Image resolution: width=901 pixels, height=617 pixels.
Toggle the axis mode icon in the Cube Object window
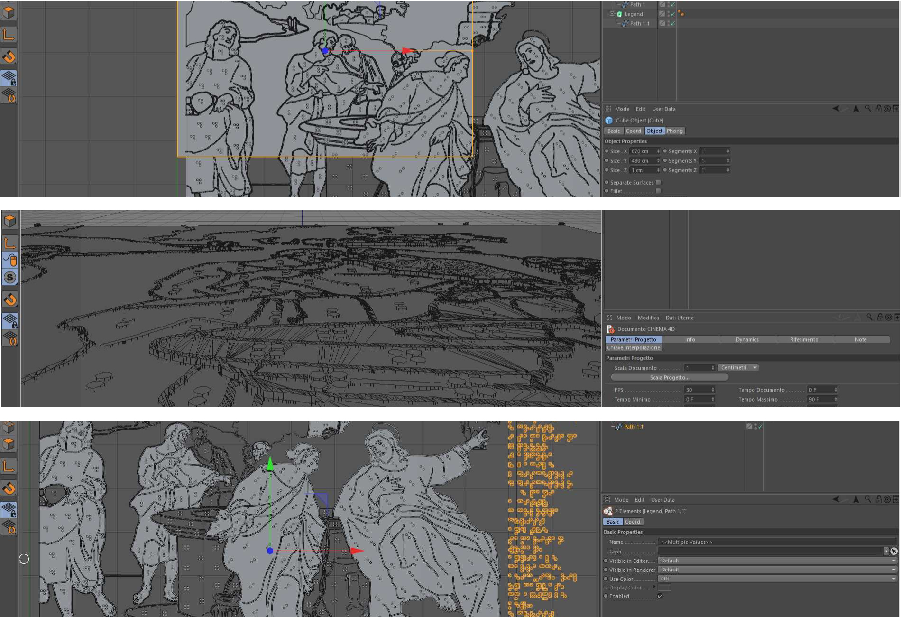click(x=9, y=34)
